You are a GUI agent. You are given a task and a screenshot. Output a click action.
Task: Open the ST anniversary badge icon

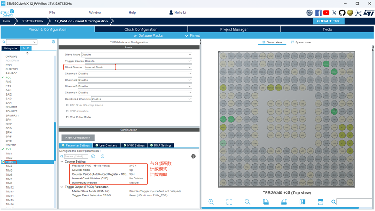(x=309, y=13)
